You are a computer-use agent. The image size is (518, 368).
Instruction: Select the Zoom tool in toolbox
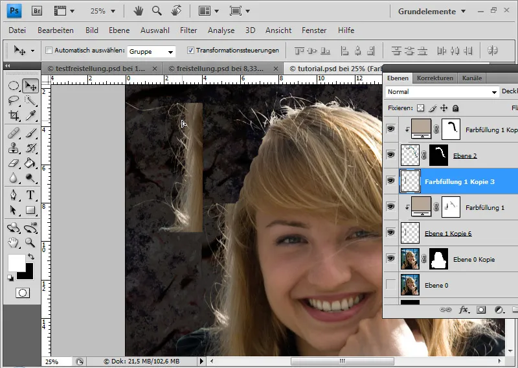coord(30,243)
